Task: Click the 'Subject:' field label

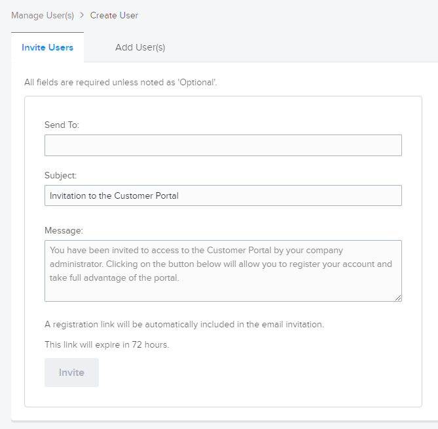Action: (x=61, y=175)
